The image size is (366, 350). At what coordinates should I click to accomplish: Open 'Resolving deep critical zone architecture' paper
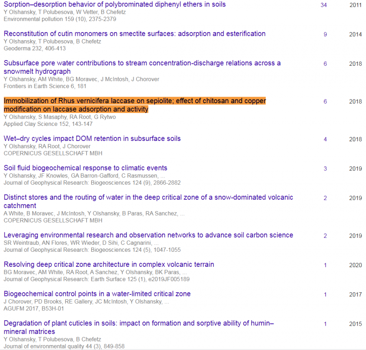[109, 264]
